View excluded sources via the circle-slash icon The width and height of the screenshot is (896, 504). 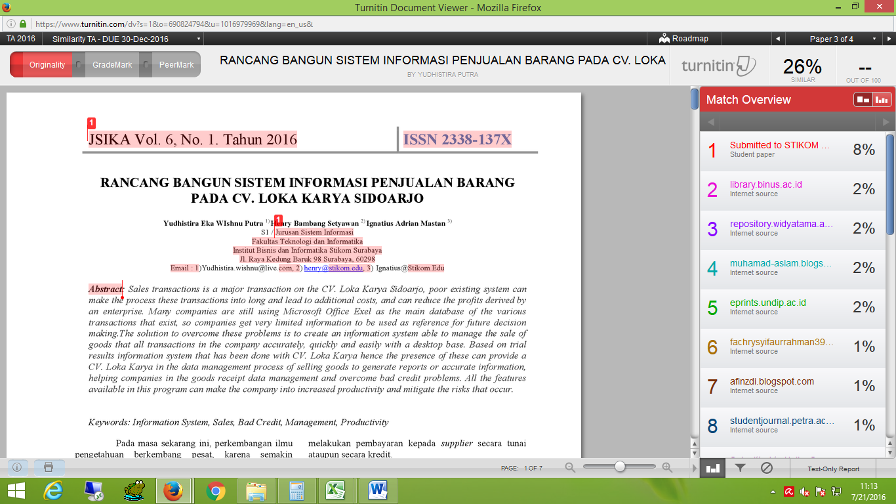pyautogui.click(x=766, y=468)
